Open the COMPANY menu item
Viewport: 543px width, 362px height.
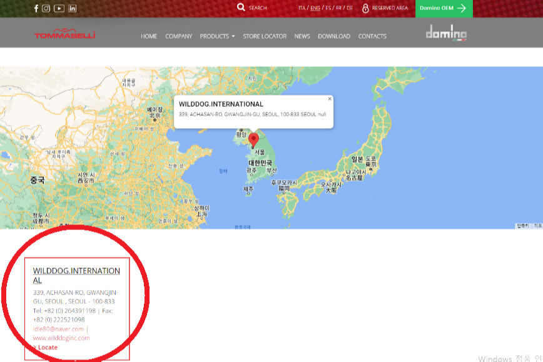pos(179,36)
